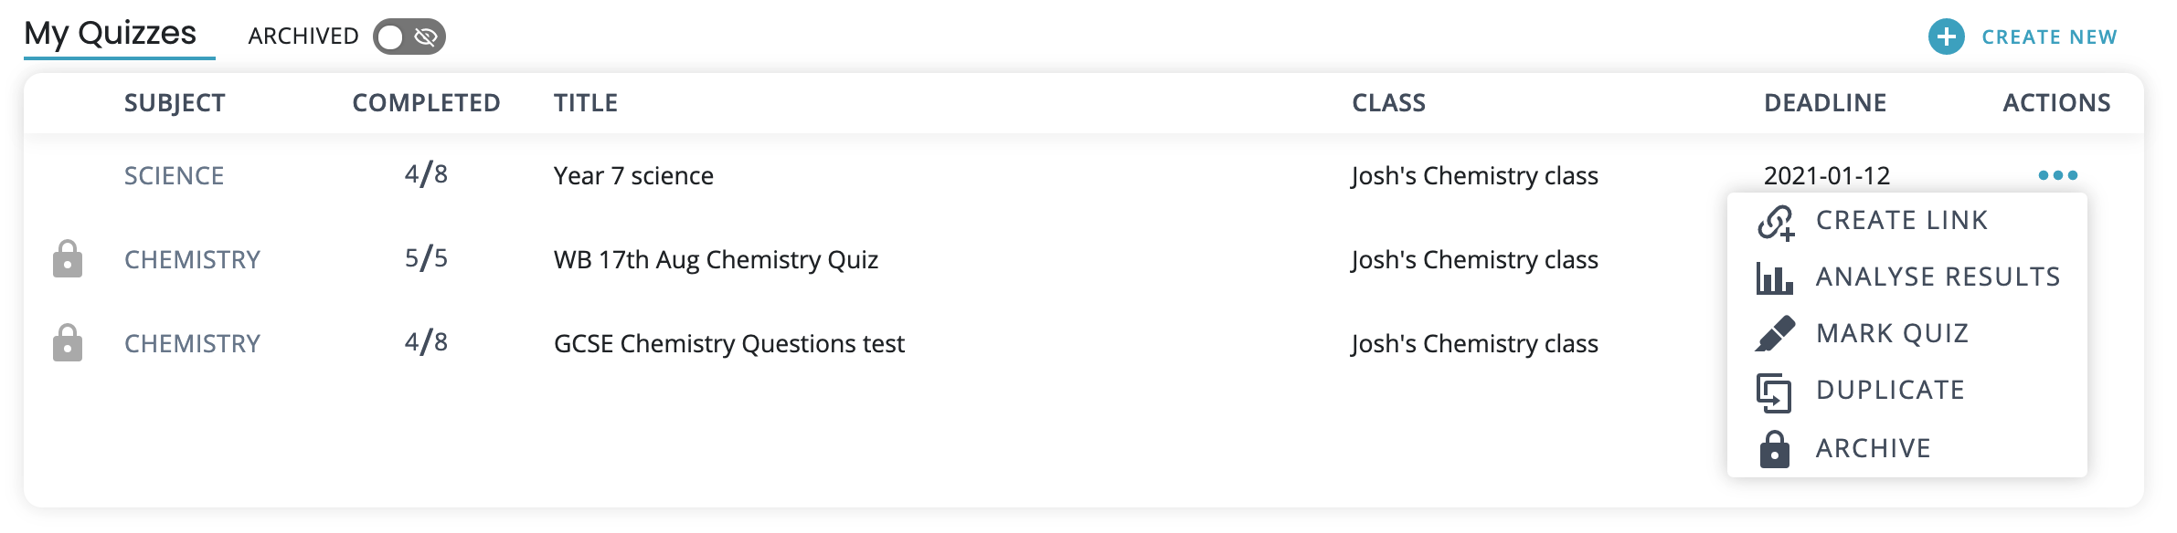Click the Science subject label
2177x533 pixels.
174,175
